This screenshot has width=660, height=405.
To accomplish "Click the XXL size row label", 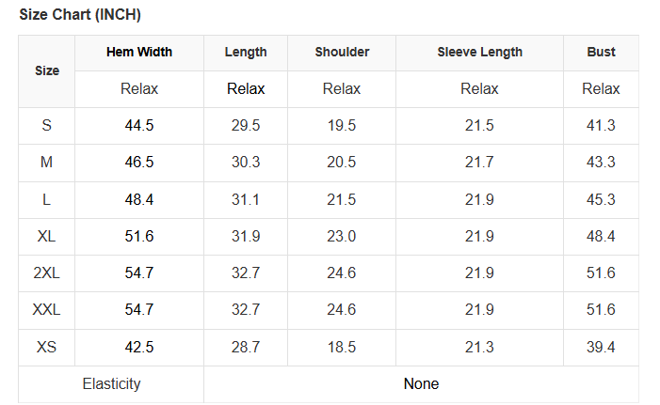I will click(47, 310).
